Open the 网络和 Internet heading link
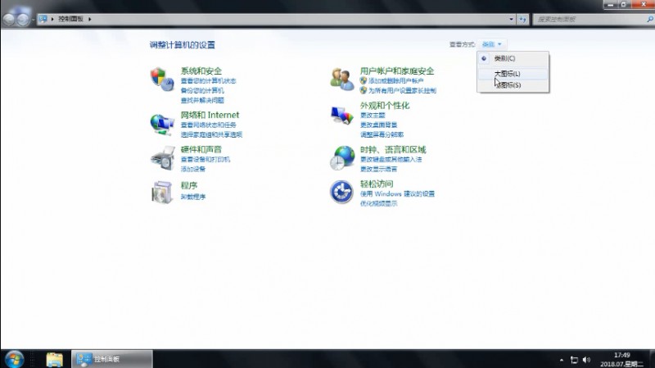 [x=210, y=115]
